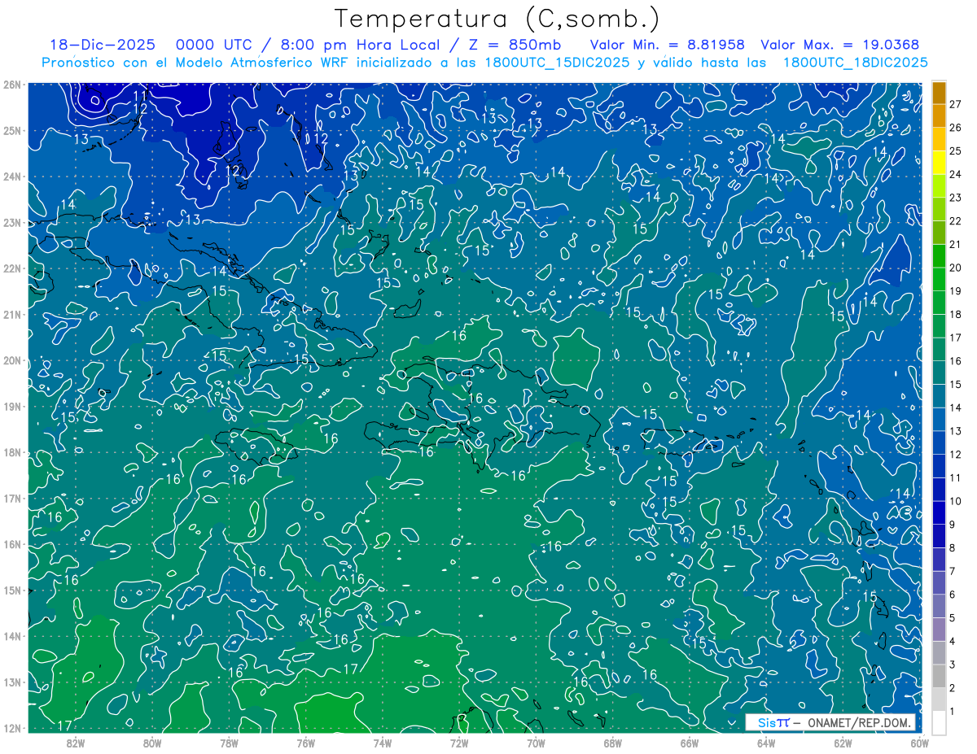Click the 70W longitude axis label
The width and height of the screenshot is (977, 754).
536,743
